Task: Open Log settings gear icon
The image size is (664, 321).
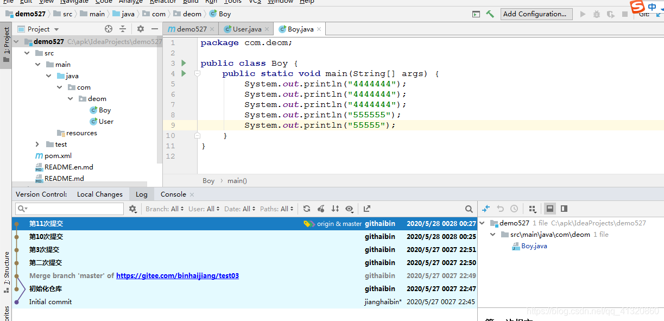Action: (133, 209)
